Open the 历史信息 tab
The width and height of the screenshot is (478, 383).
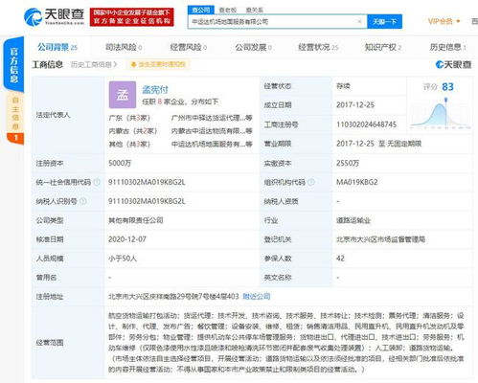pyautogui.click(x=447, y=47)
